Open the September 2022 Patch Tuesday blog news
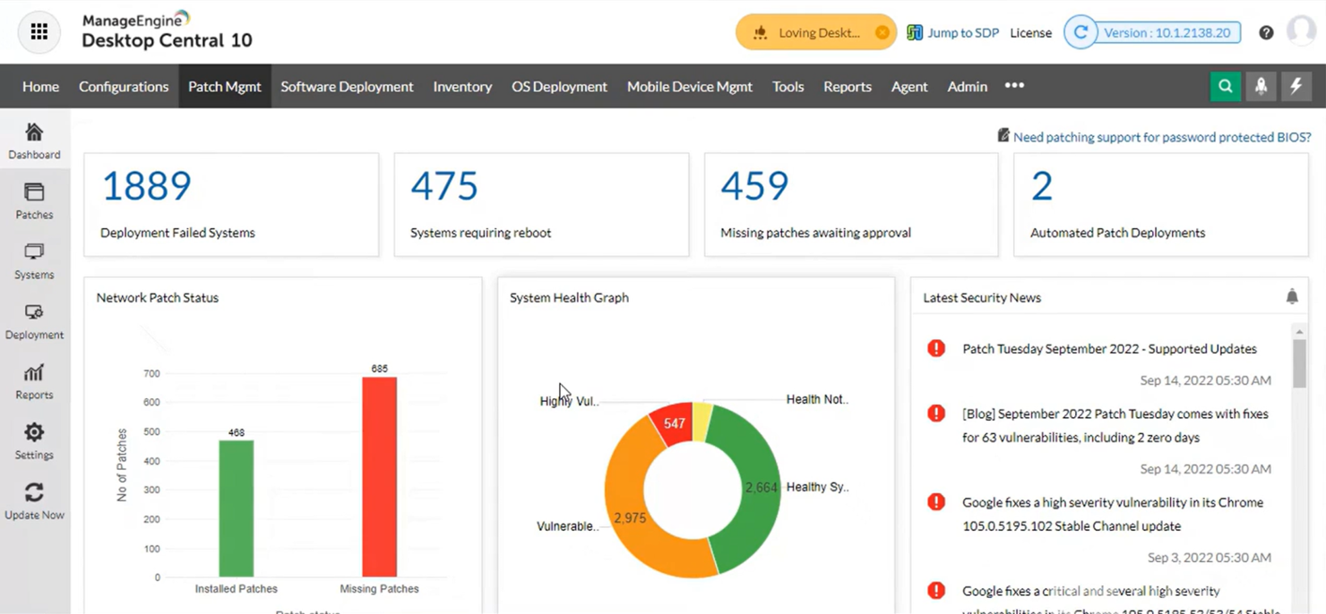Screen dimensions: 1326x614 point(1115,426)
